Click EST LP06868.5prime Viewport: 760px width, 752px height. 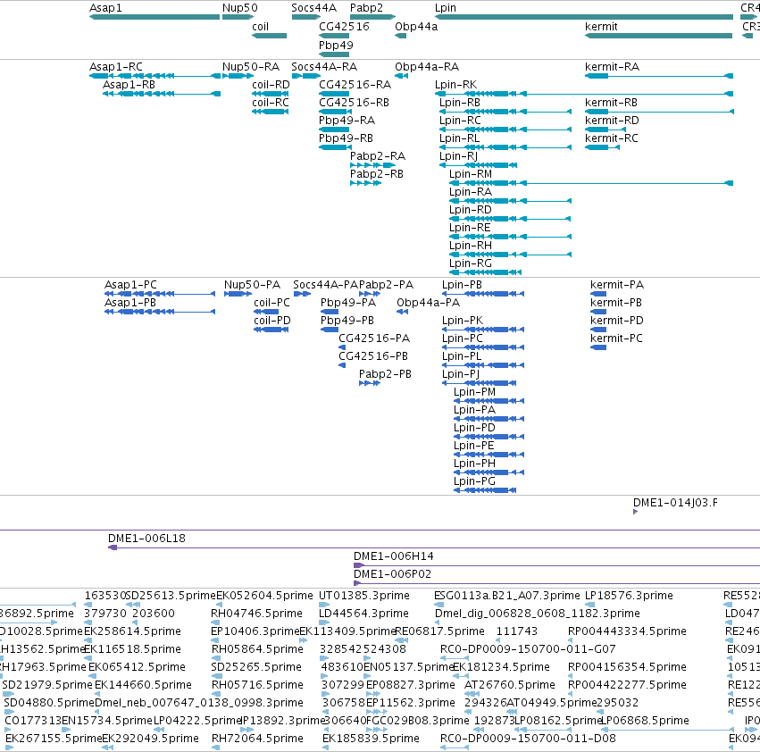[x=645, y=721]
